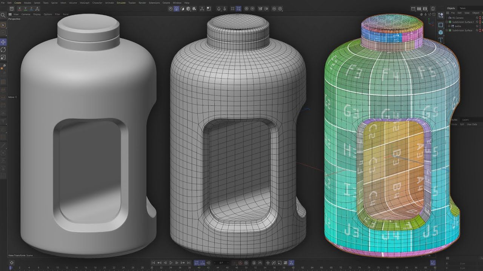Open the MoGraph menu

84,3
